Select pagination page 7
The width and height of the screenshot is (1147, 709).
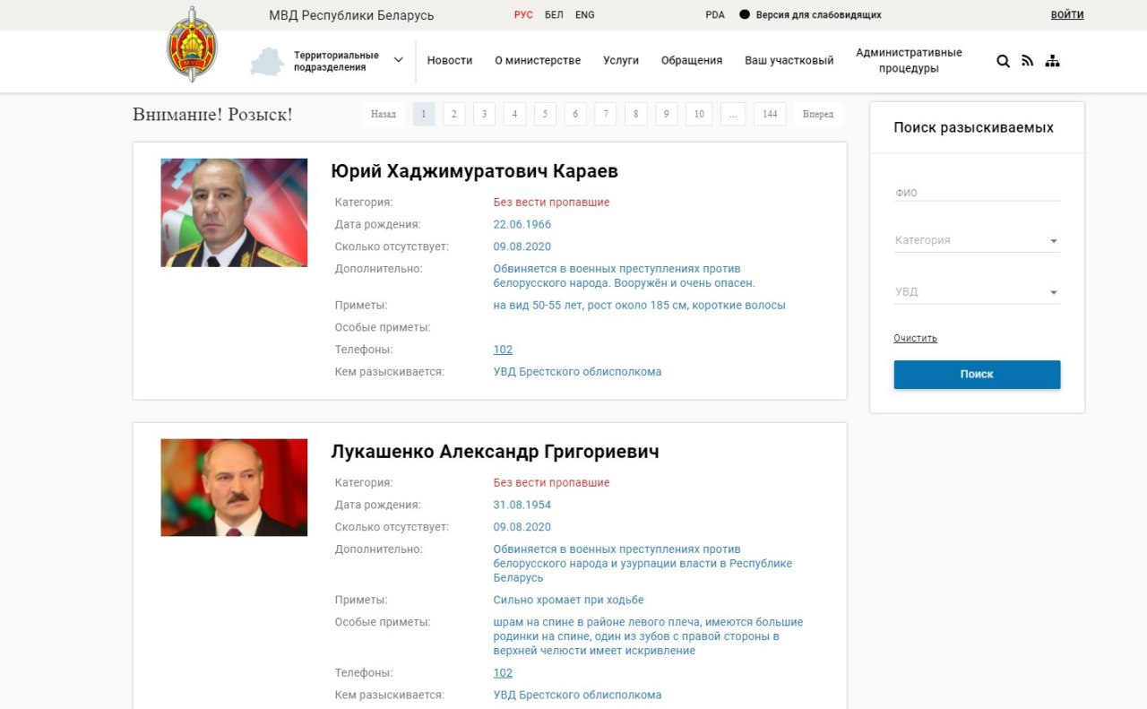(606, 114)
